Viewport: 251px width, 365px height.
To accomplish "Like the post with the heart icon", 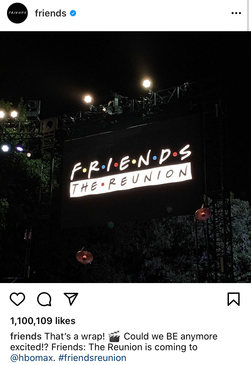I will [17, 299].
